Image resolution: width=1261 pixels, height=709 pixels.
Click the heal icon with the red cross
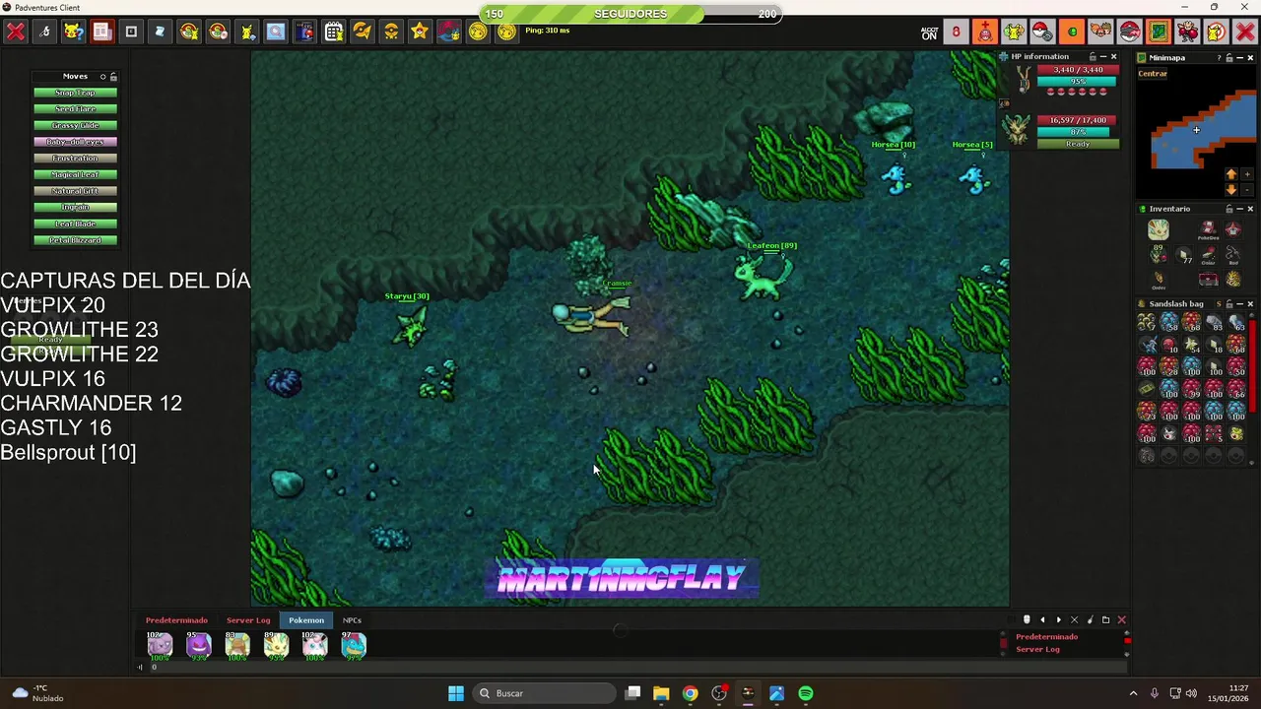pyautogui.click(x=985, y=32)
